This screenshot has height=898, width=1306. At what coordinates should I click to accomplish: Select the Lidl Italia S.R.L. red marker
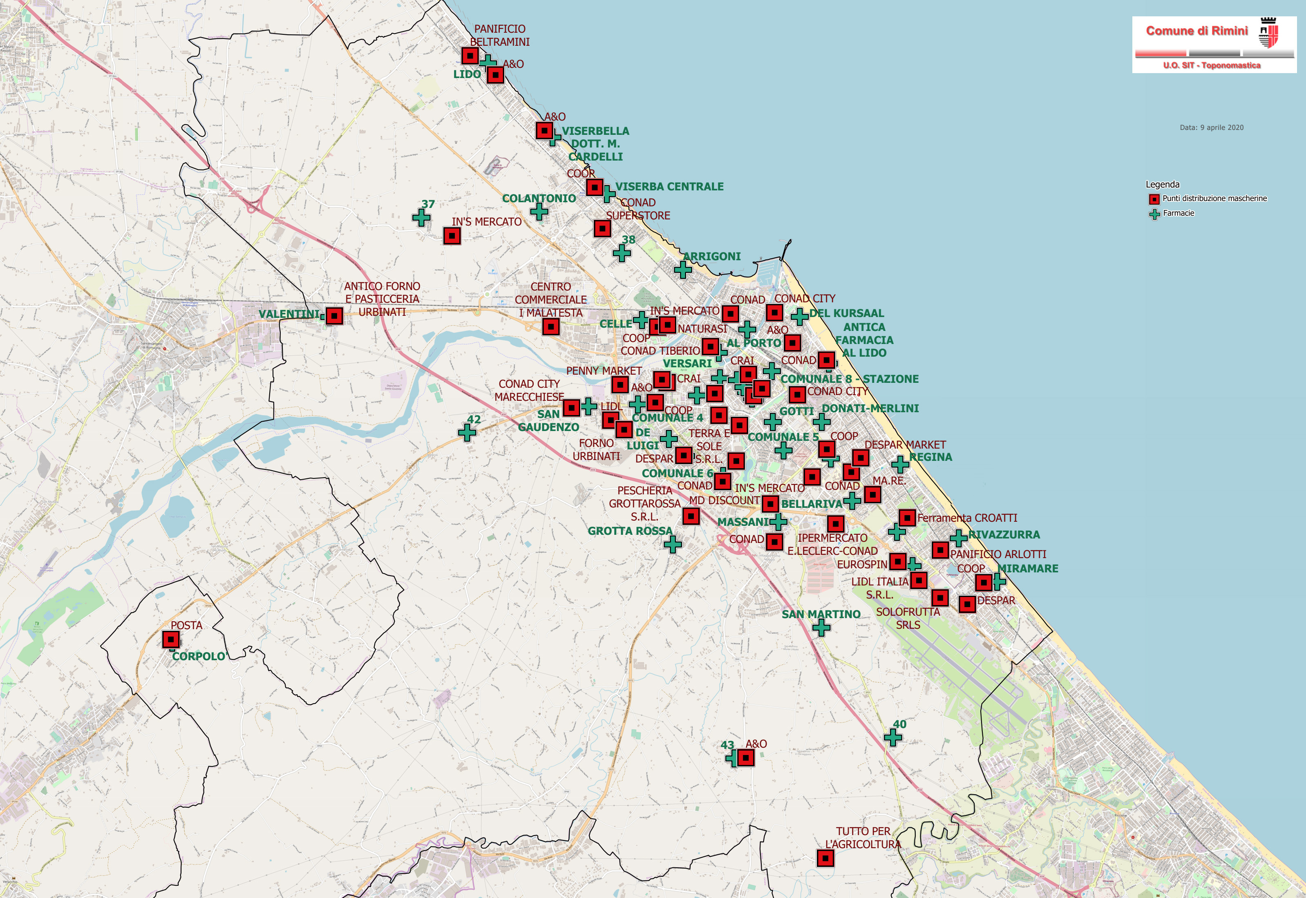point(918,580)
